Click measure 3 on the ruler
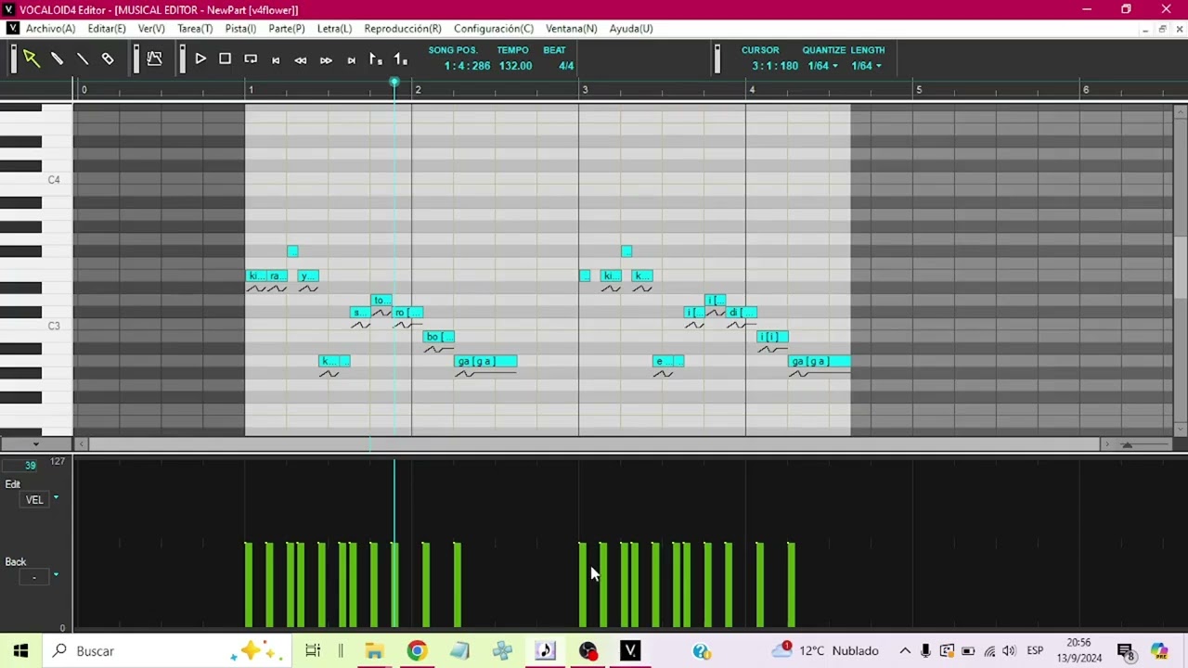 585,90
